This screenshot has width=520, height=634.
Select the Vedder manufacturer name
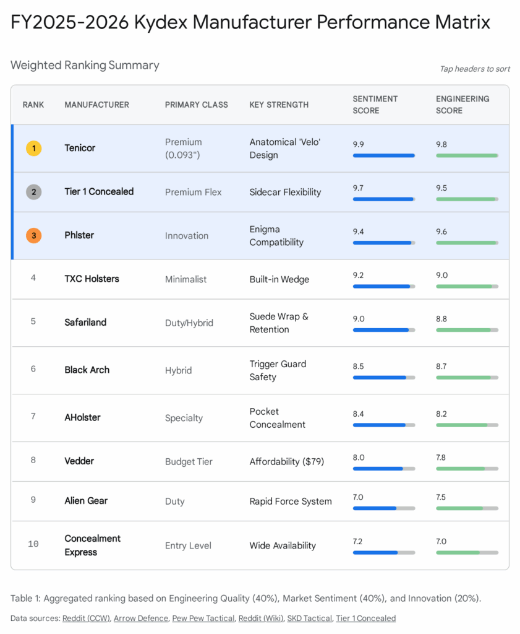[79, 461]
